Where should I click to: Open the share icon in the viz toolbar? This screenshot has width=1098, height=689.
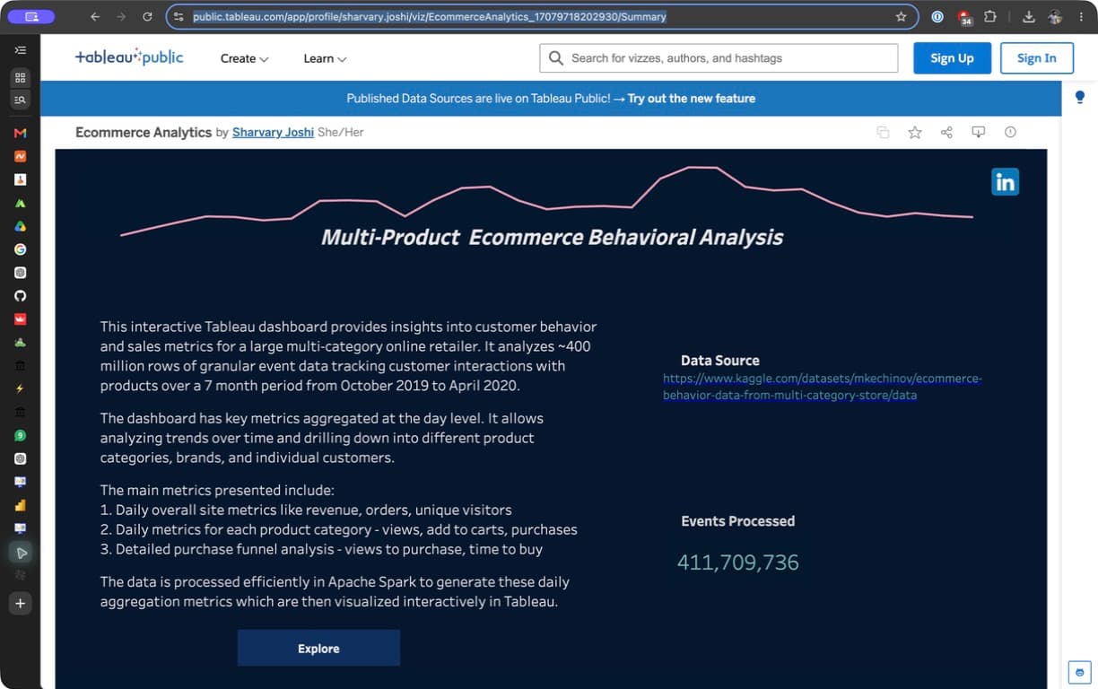tap(946, 133)
